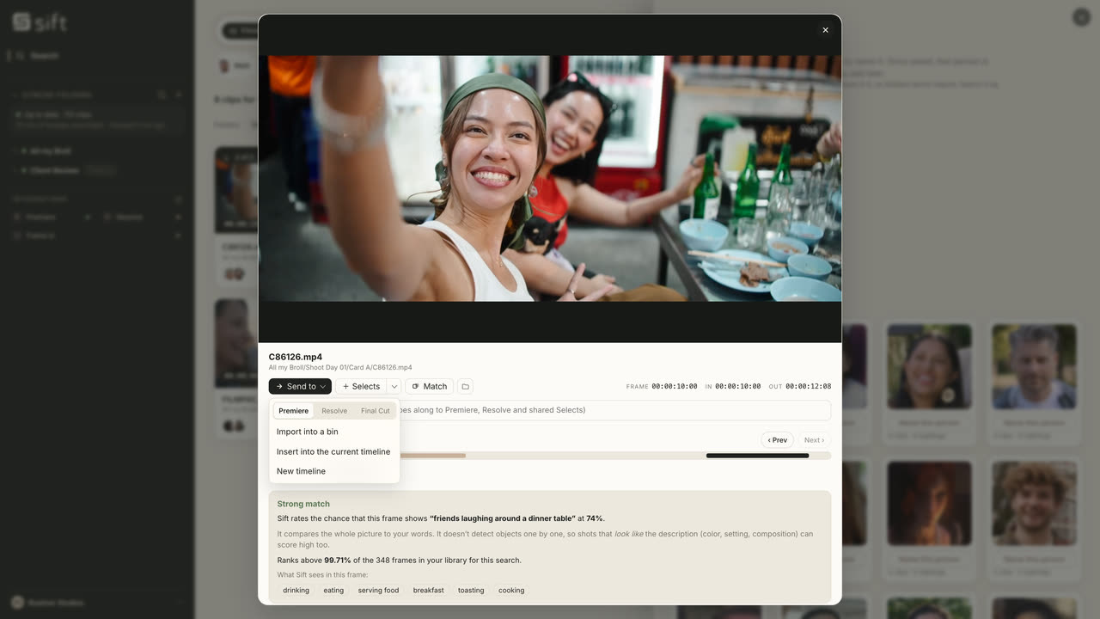The image size is (1100, 619).
Task: Expand the Selects dropdown chevron
Action: coord(394,387)
